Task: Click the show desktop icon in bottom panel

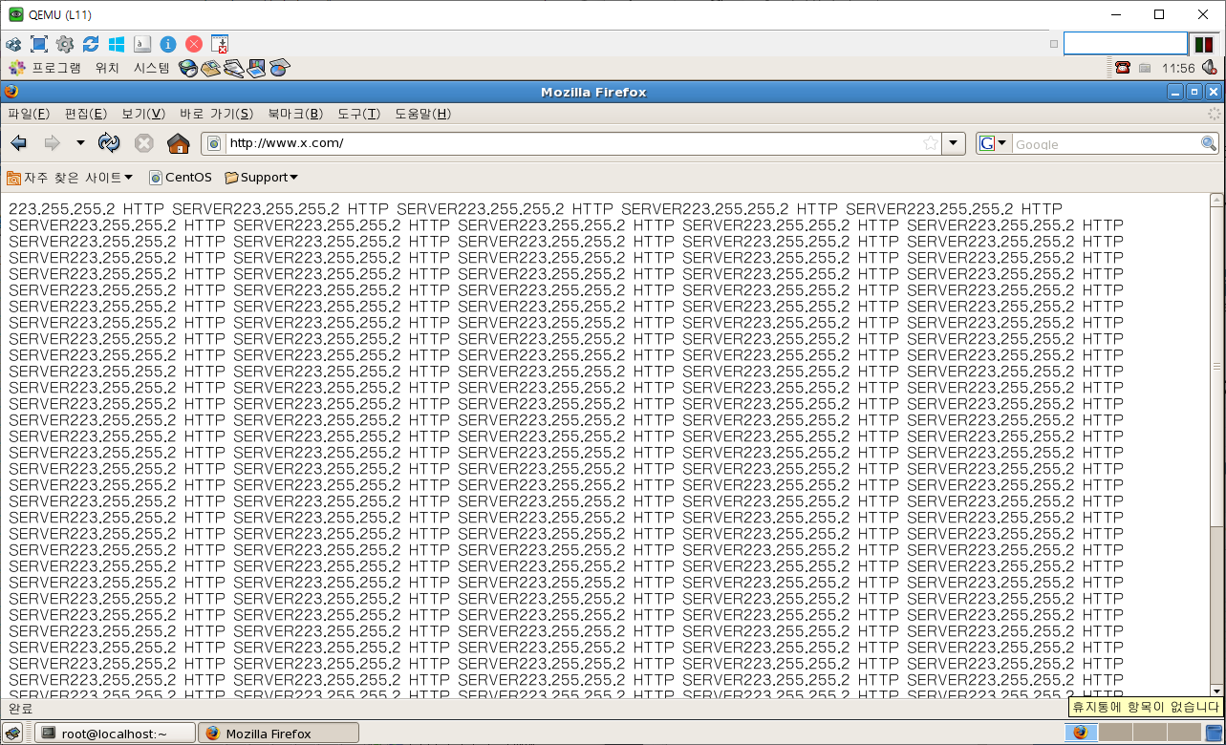Action: point(13,733)
